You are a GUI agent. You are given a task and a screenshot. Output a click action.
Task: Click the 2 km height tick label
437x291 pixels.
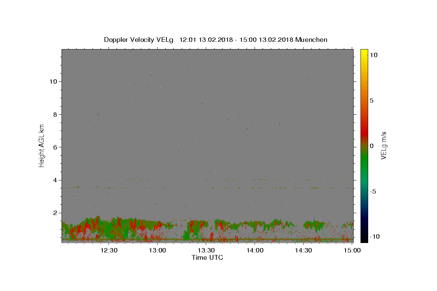54,213
